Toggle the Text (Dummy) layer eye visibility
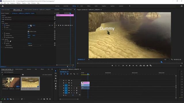The image size is (184, 103). pos(3,19)
